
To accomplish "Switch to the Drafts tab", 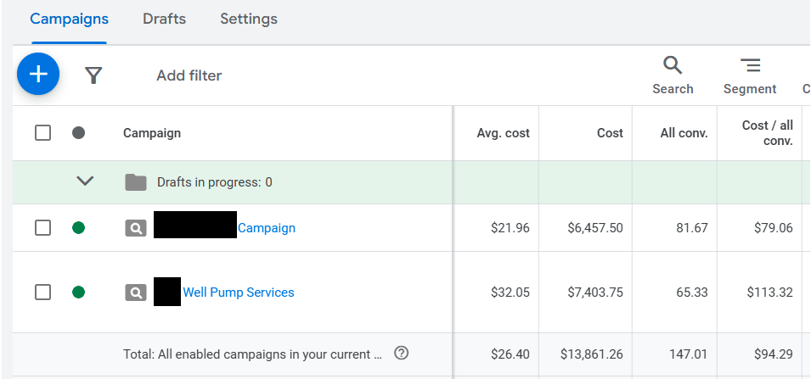I will coord(164,19).
